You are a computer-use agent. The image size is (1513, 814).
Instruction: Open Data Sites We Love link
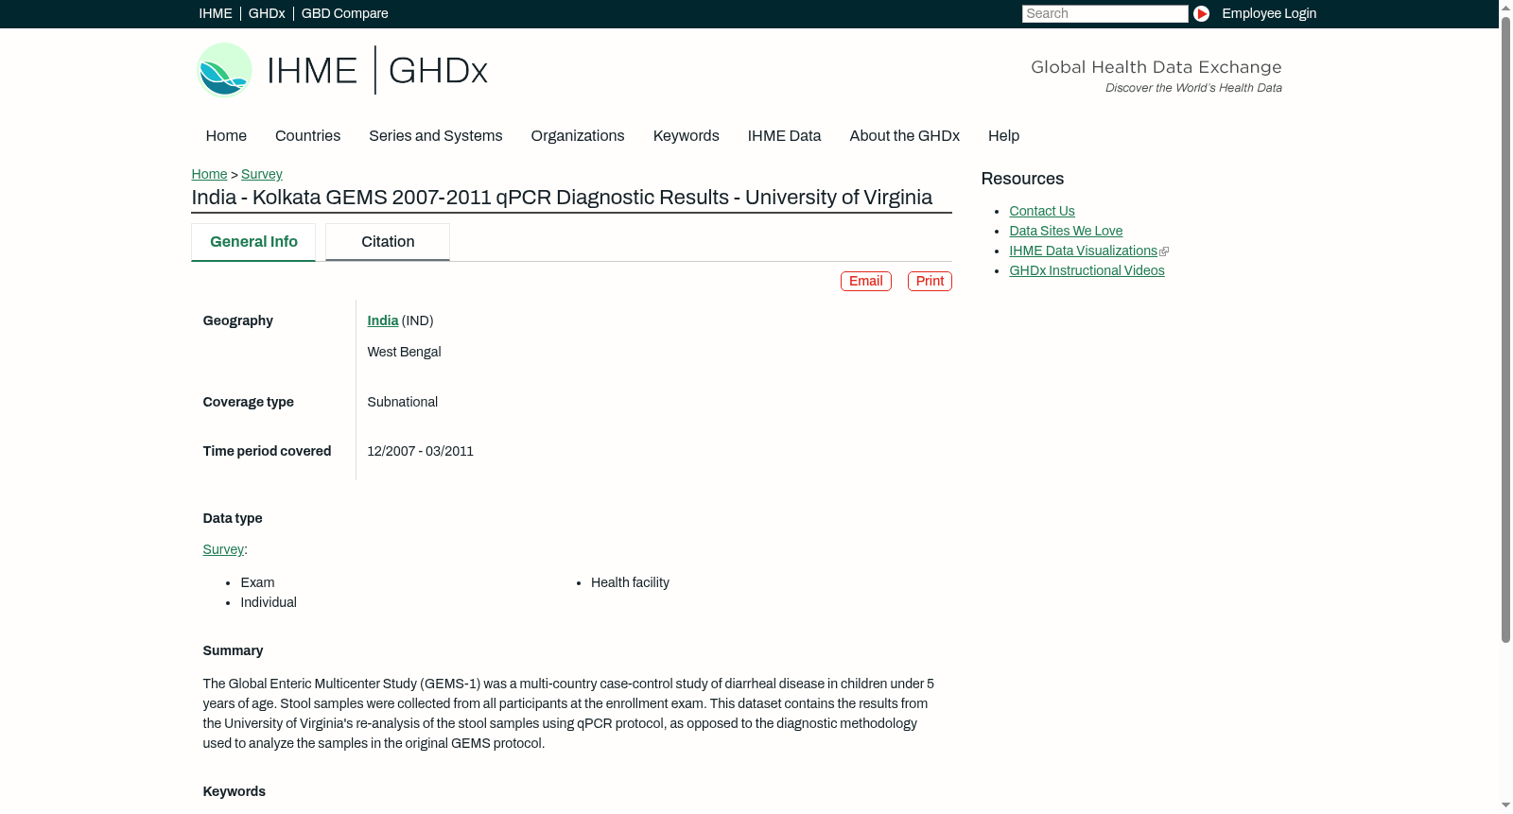[x=1066, y=232]
